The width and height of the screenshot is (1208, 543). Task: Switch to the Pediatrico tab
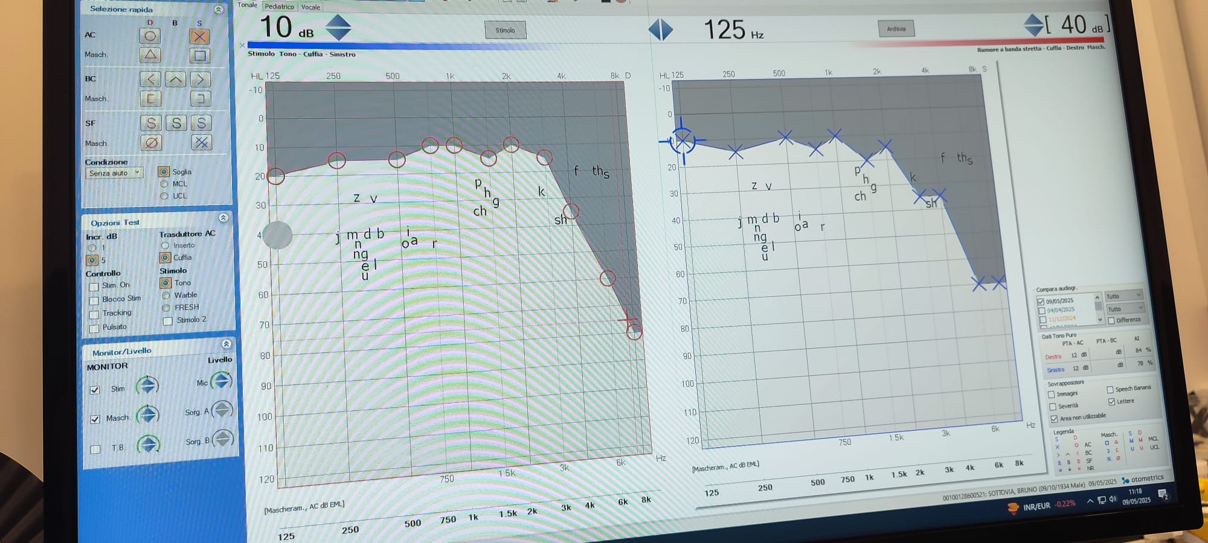pos(279,7)
